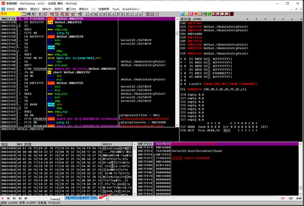Switch to memory dump M2 button
The image size is (304, 206).
coord(8,199)
